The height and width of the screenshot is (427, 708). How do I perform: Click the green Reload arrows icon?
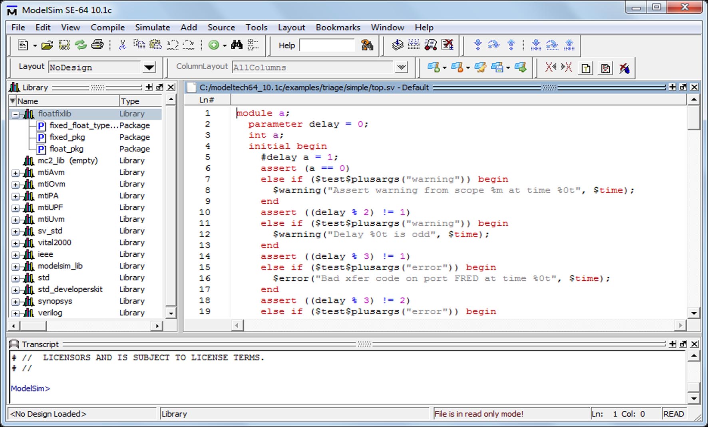(x=81, y=45)
